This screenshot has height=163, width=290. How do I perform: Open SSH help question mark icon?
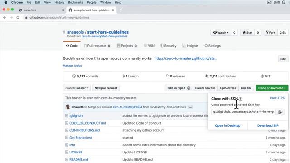(241, 99)
